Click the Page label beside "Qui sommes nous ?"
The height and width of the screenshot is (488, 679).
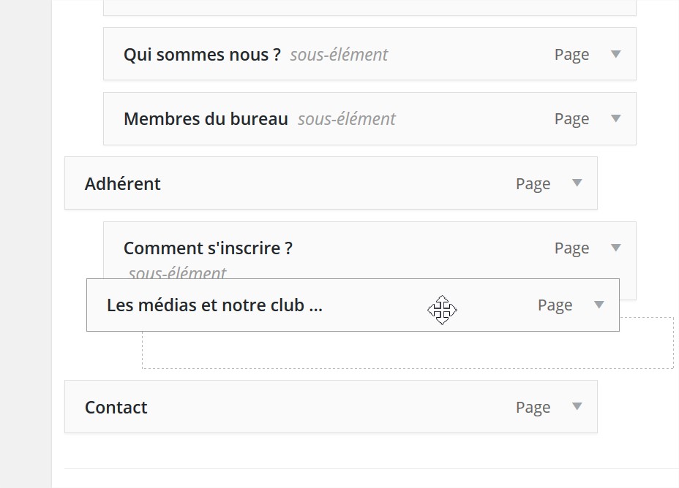click(571, 55)
